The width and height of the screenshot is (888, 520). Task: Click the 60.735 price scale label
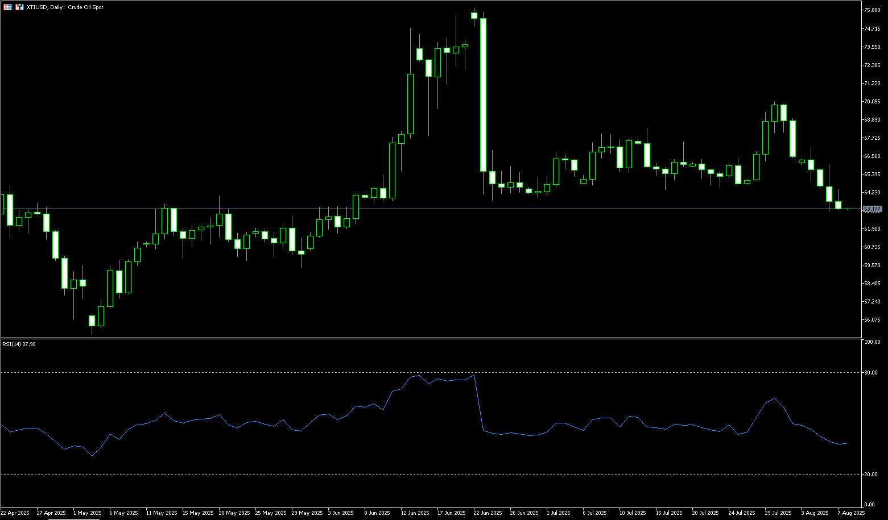pyautogui.click(x=873, y=247)
